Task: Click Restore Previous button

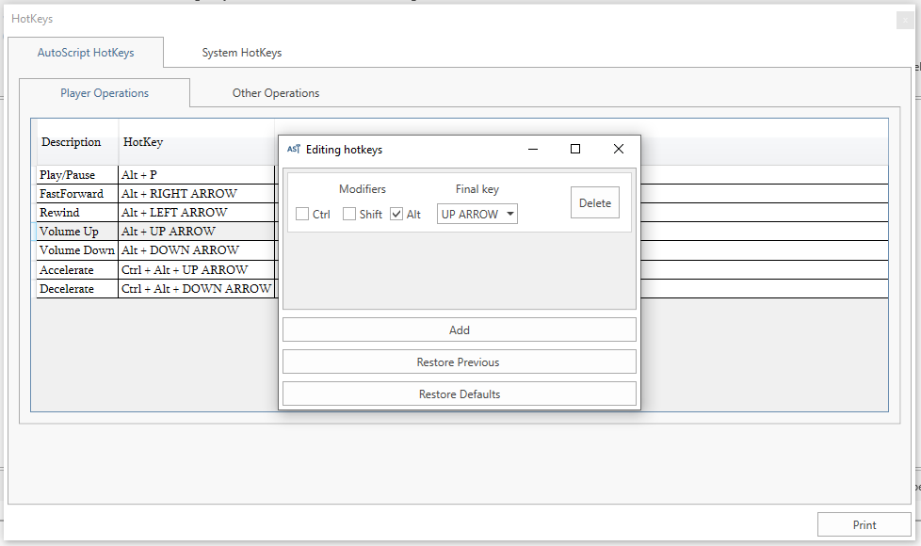Action: [x=460, y=362]
